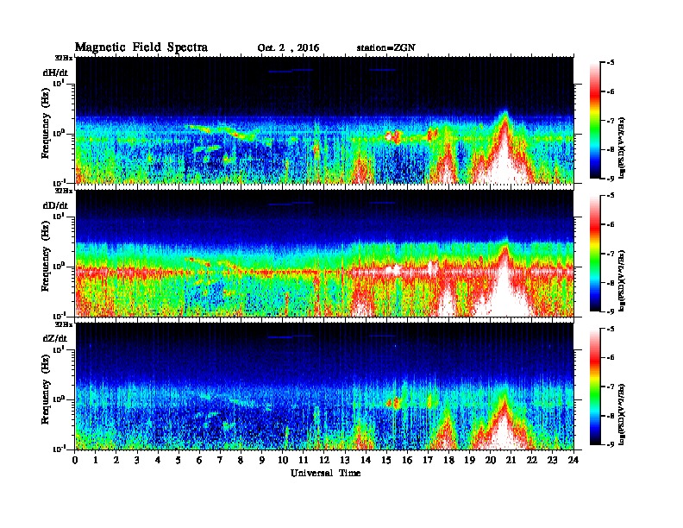Image resolution: width=683 pixels, height=528 pixels.
Task: Click hour tick label "5" on time axis
Action: (179, 460)
